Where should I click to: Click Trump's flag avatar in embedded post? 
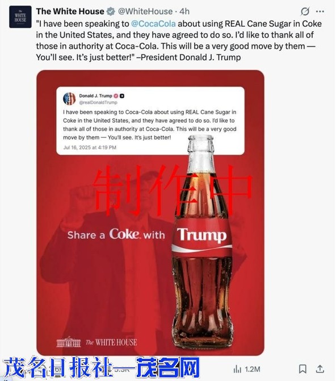69,98
